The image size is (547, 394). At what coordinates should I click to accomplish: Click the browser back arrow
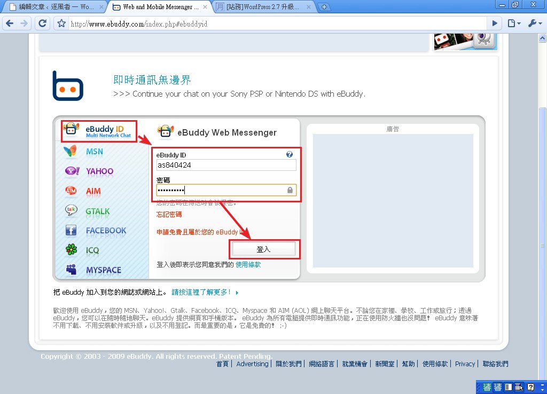(10, 23)
